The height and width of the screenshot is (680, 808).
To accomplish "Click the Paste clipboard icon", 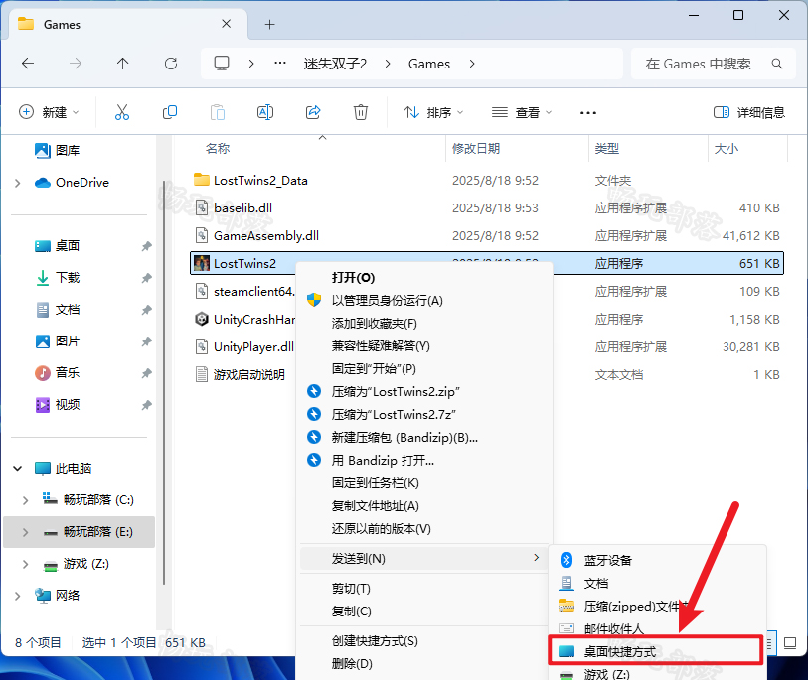I will tap(218, 112).
